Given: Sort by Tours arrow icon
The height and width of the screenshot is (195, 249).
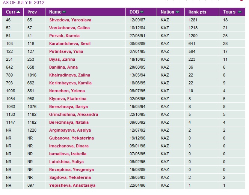Looking at the screenshot, I should point(240,12).
